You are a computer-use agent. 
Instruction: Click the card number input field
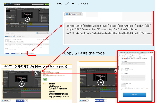click(134, 64)
